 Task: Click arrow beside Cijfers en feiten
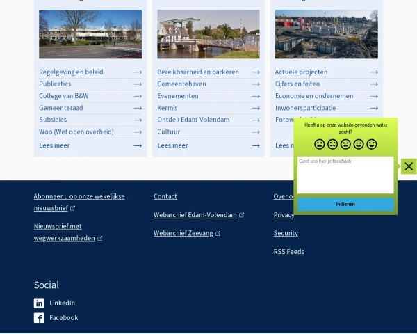pyautogui.click(x=374, y=84)
